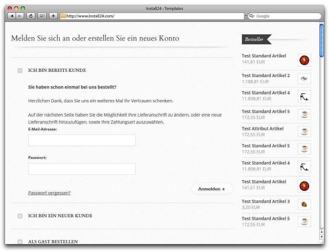Reload the page with the refresh button
The image size is (329, 251).
click(31, 16)
